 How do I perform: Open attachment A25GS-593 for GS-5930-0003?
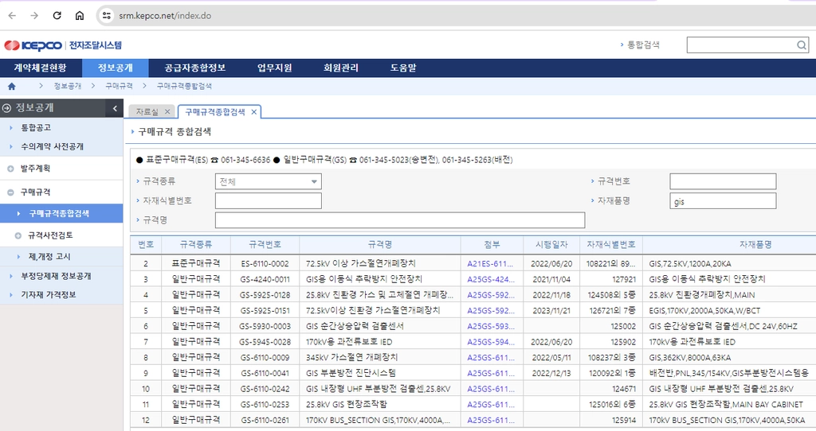pyautogui.click(x=491, y=326)
